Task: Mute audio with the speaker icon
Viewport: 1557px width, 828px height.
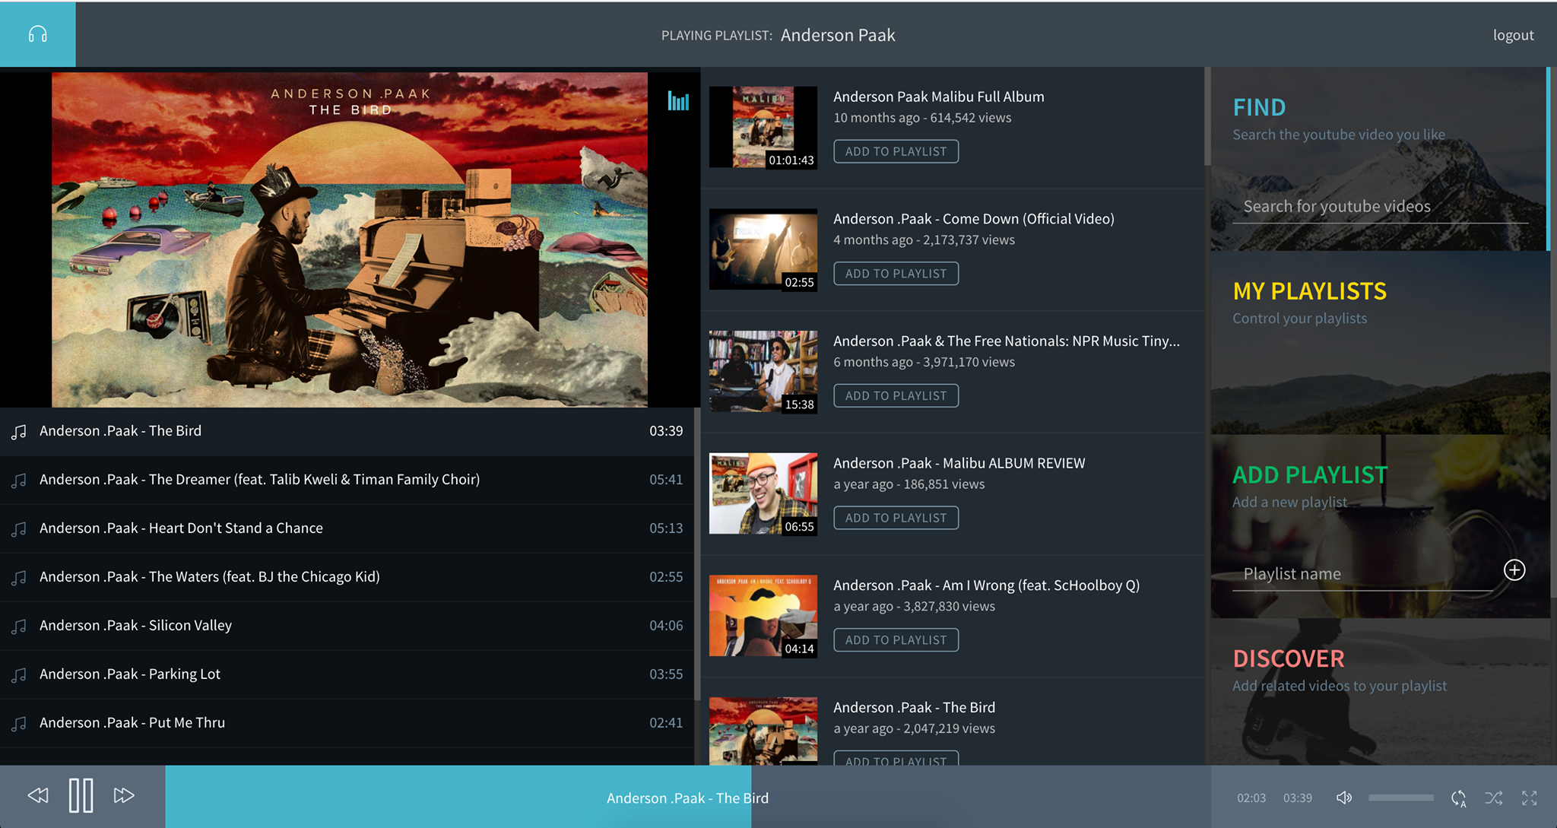Action: click(x=1343, y=798)
